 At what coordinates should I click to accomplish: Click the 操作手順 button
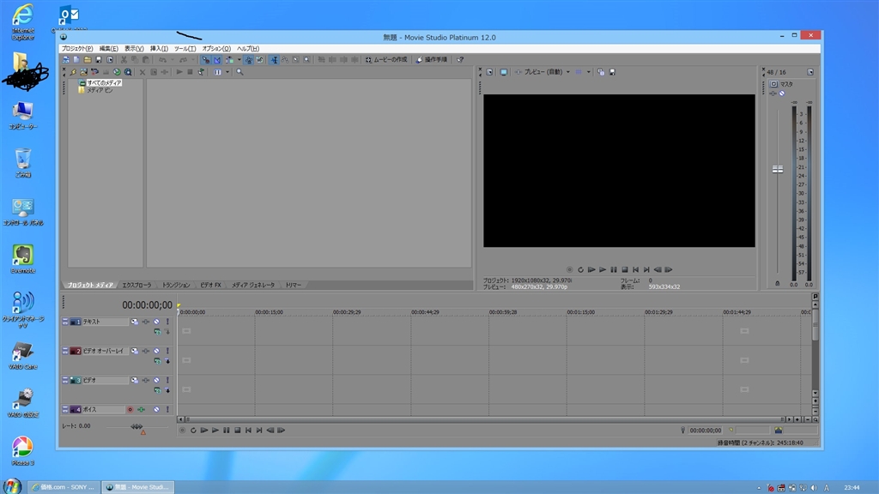click(x=432, y=59)
